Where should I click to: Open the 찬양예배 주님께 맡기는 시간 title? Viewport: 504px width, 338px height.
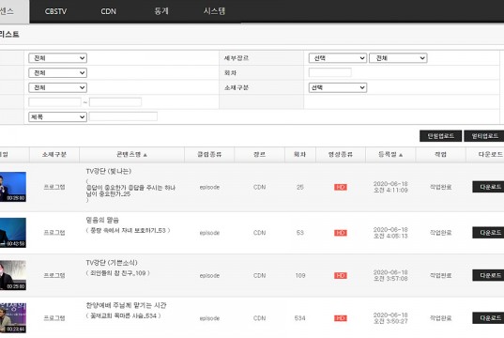click(126, 305)
